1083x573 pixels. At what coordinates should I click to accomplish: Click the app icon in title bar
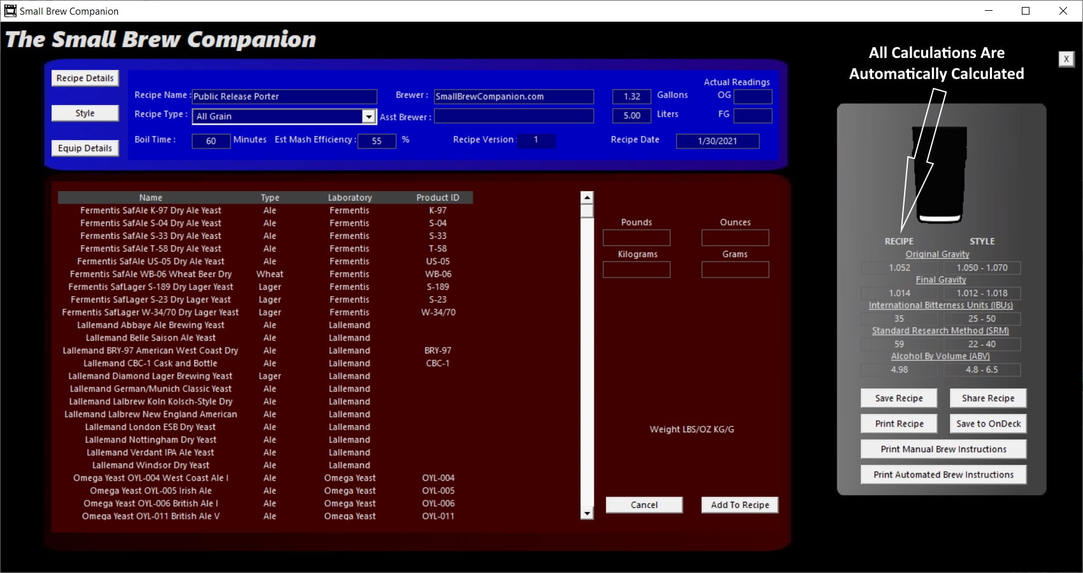coord(10,11)
